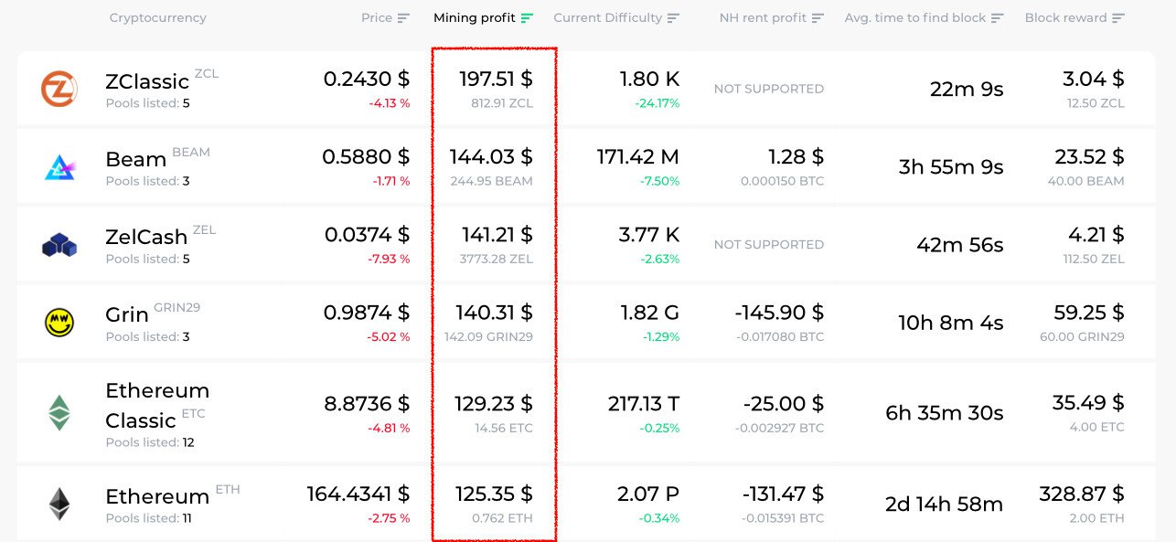Click Ethereum Classic price 8.8736 $
This screenshot has width=1176, height=542.
tap(367, 403)
